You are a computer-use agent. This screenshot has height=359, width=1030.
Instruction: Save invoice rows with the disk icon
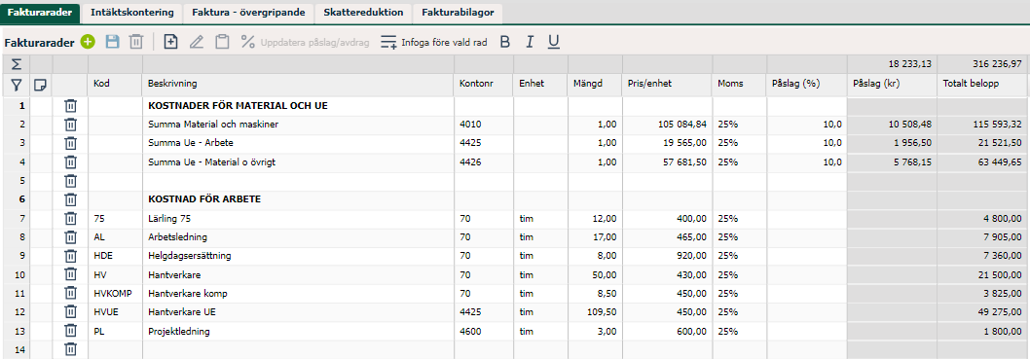coord(112,42)
